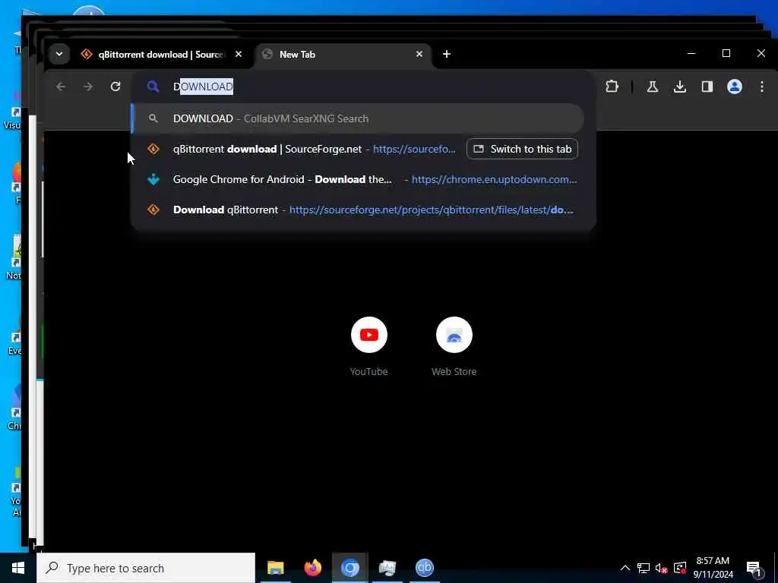Open the YouTube shortcut tile
Image resolution: width=778 pixels, height=583 pixels.
point(368,346)
